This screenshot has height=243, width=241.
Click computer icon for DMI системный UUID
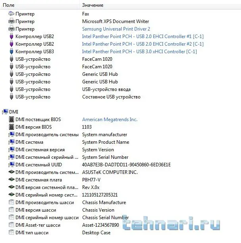[x=12, y=165]
